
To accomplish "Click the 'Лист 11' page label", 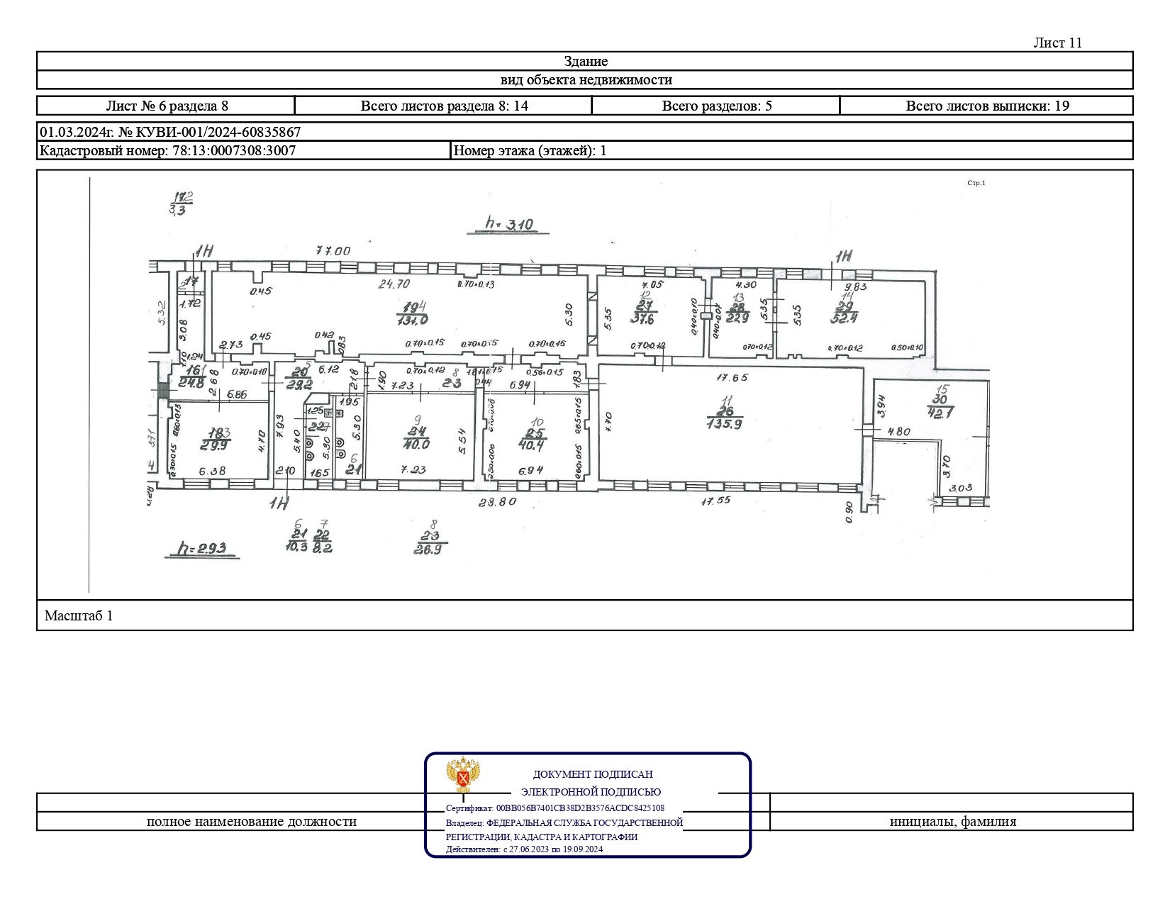I will [x=1057, y=43].
